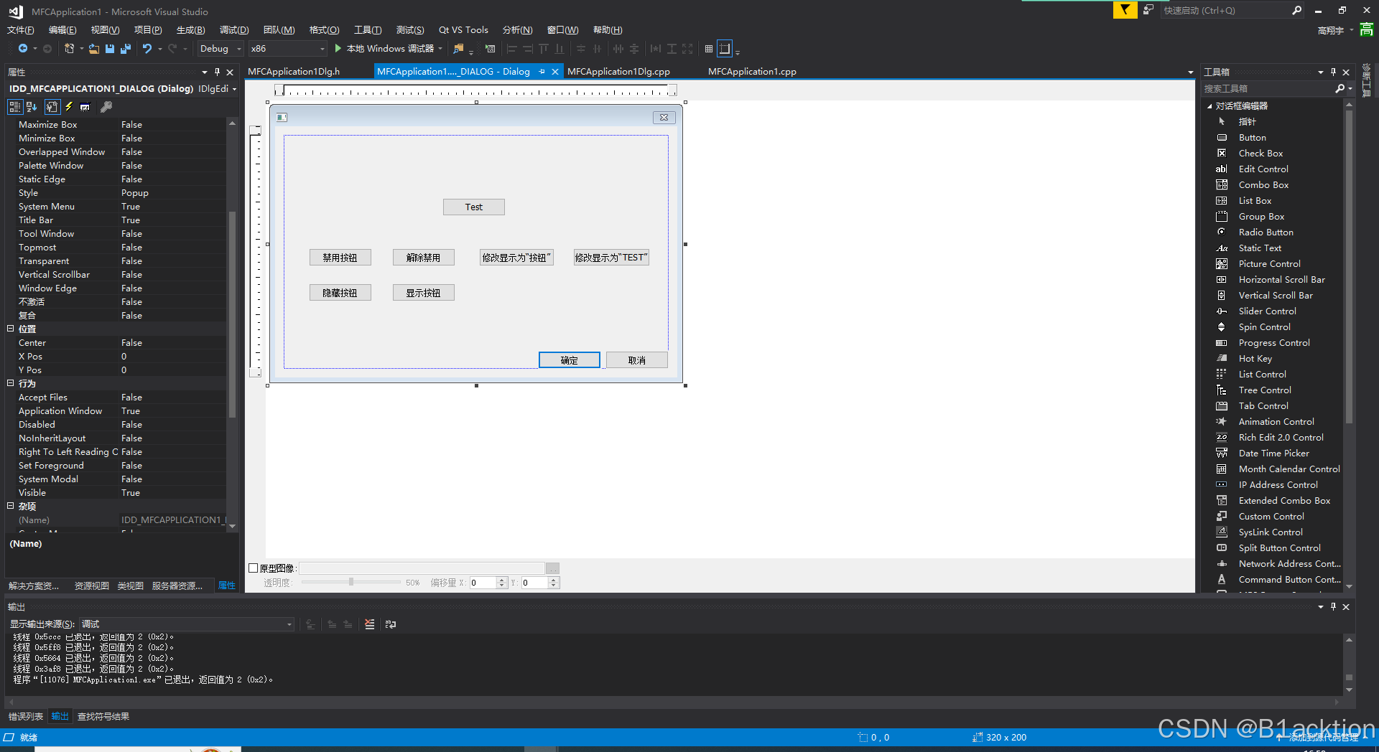
Task: Browse for prototype image with ... button
Action: coord(552,568)
